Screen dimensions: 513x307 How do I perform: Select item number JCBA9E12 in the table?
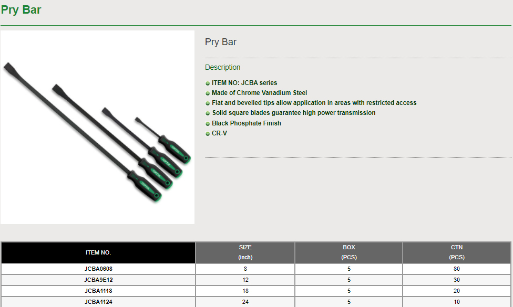(x=98, y=280)
